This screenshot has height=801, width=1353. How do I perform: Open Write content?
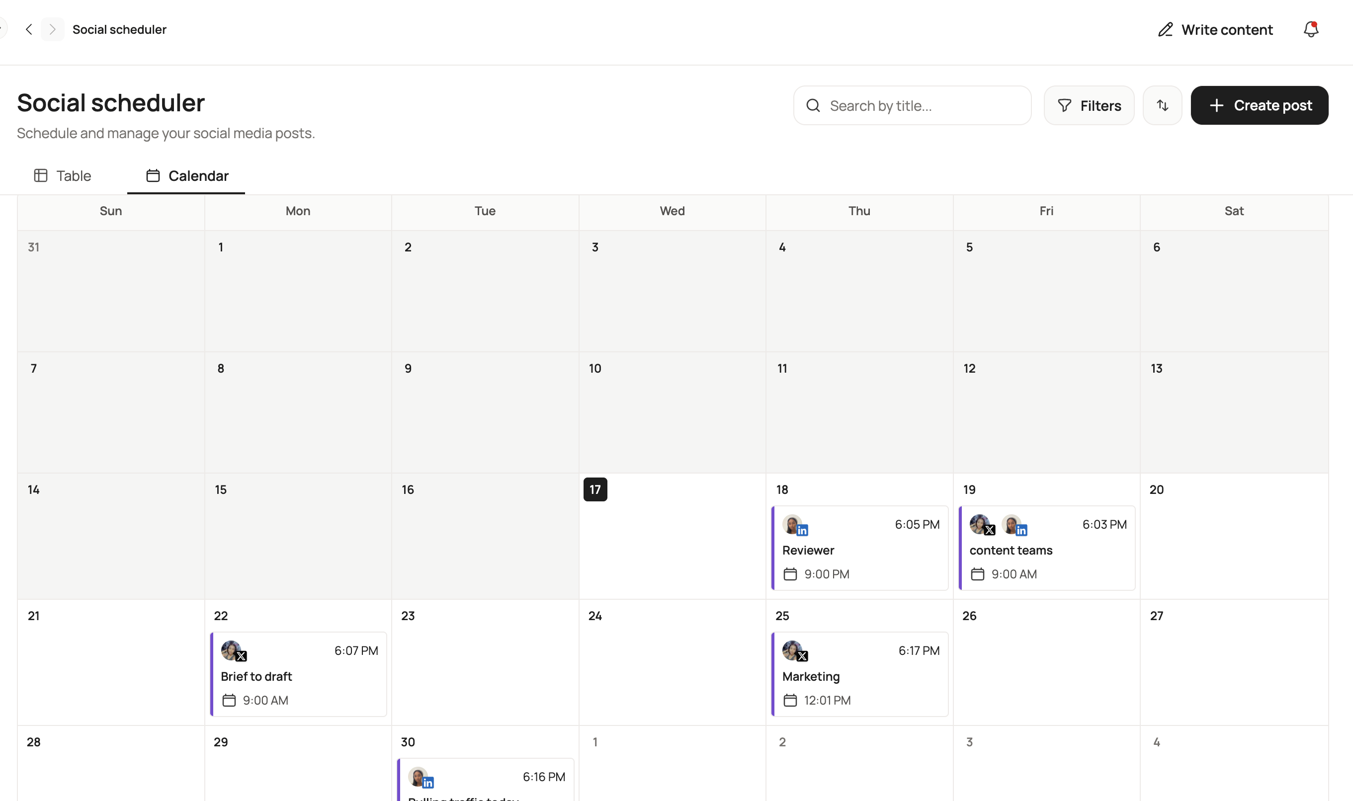click(x=1215, y=30)
